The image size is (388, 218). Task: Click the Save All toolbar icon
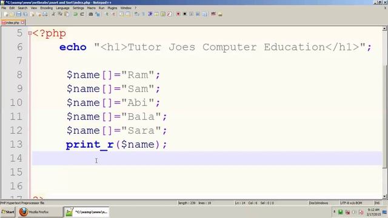tap(25, 14)
